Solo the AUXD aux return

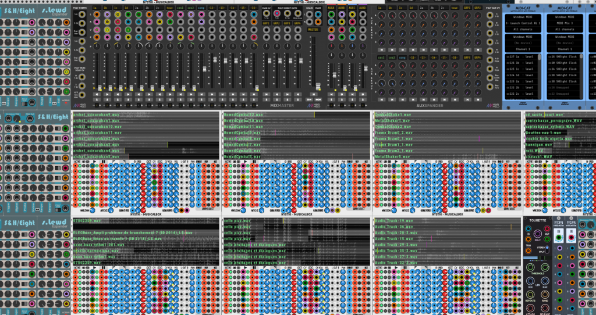pos(363,99)
